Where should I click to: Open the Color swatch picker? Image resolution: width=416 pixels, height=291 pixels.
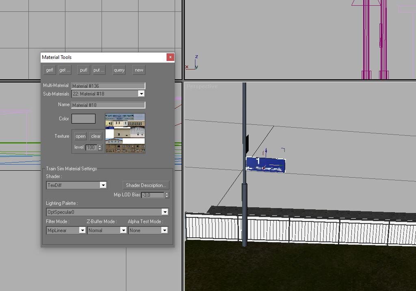coord(83,119)
